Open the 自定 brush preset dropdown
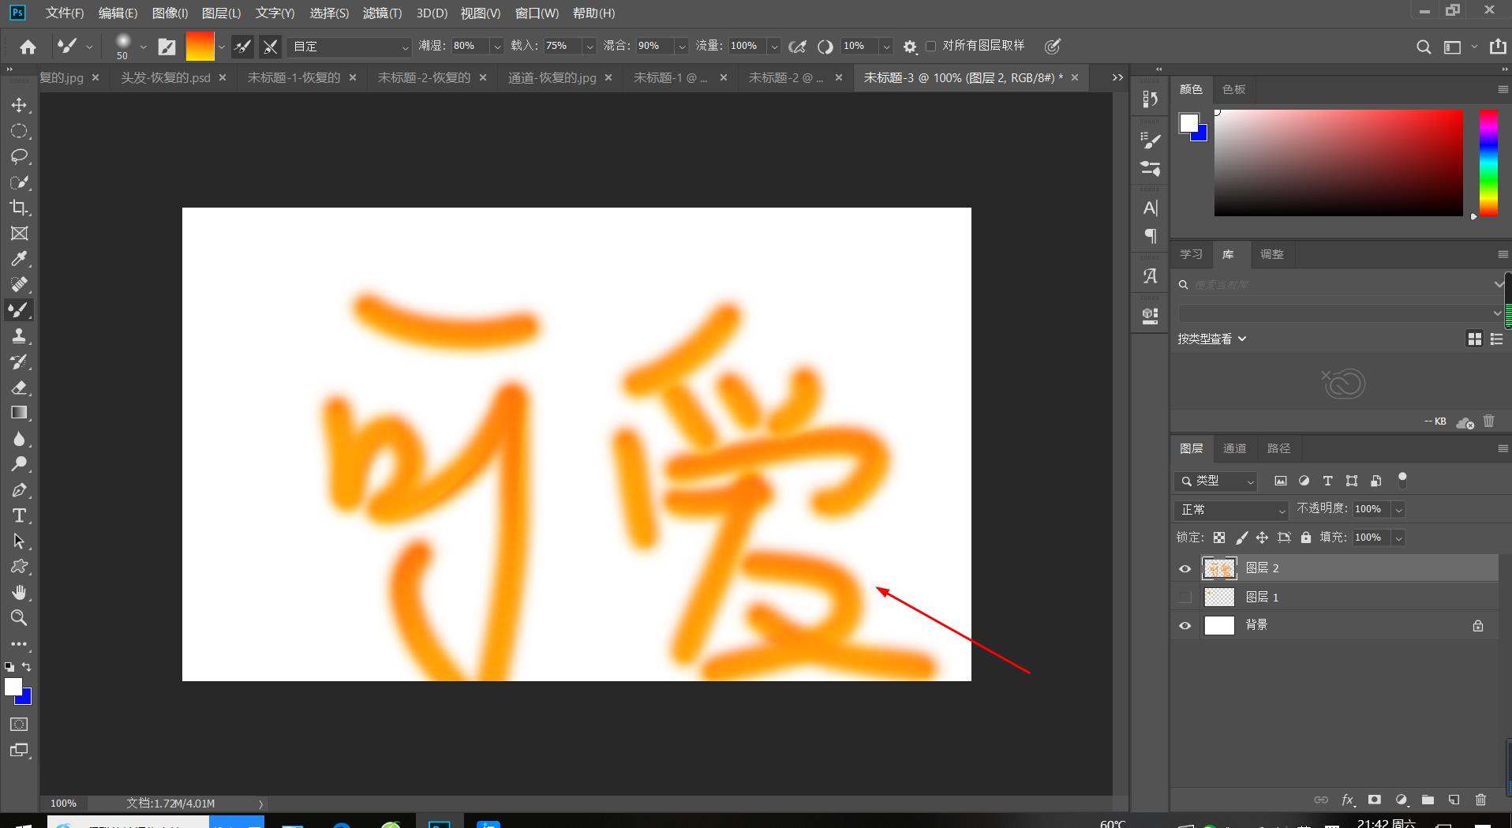 tap(350, 47)
